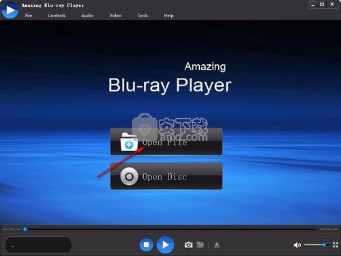Viewport: 341px width, 256px height.
Task: Close the player window
Action: [332, 4]
